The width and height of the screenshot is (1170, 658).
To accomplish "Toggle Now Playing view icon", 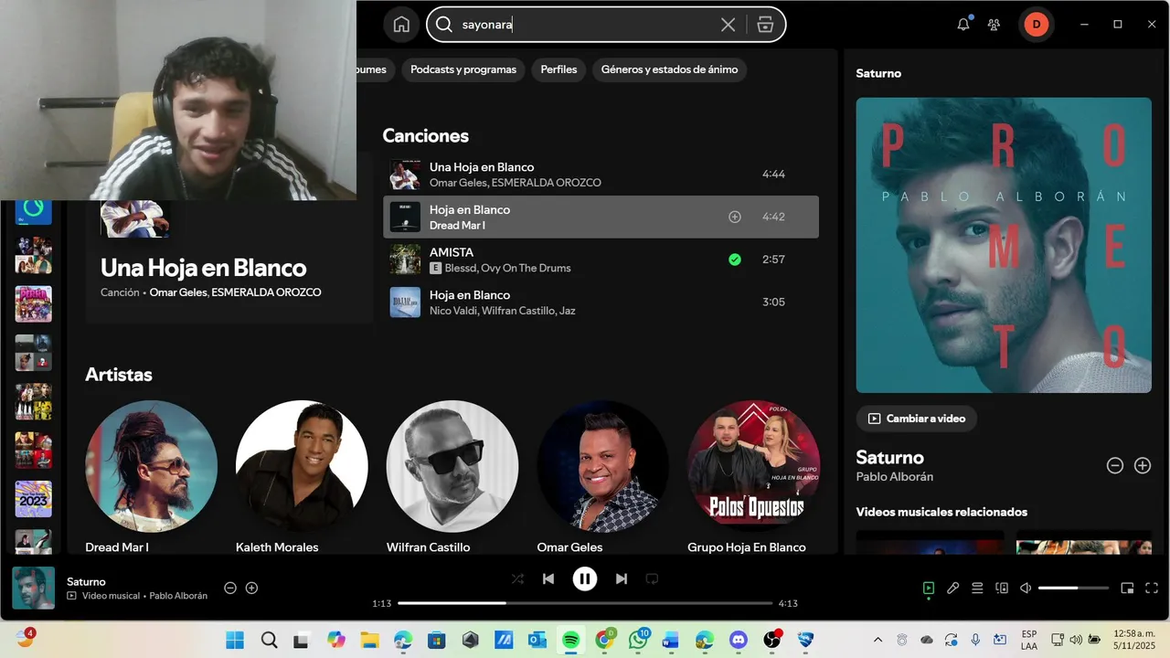I will point(929,589).
